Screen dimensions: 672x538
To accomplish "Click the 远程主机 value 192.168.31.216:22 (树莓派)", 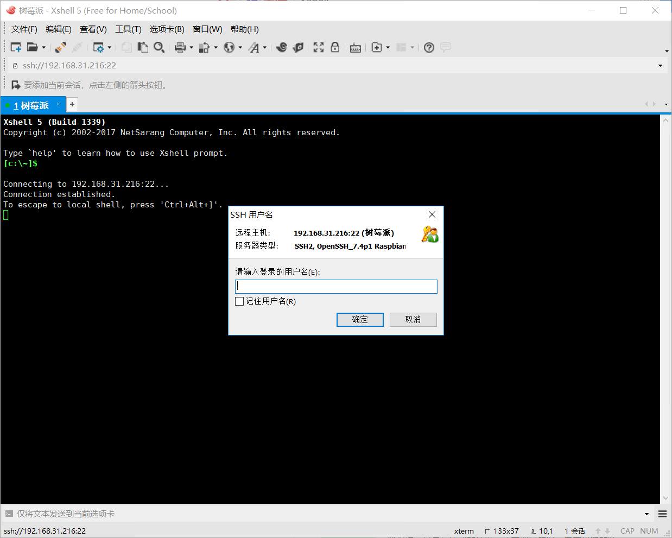I will (344, 233).
